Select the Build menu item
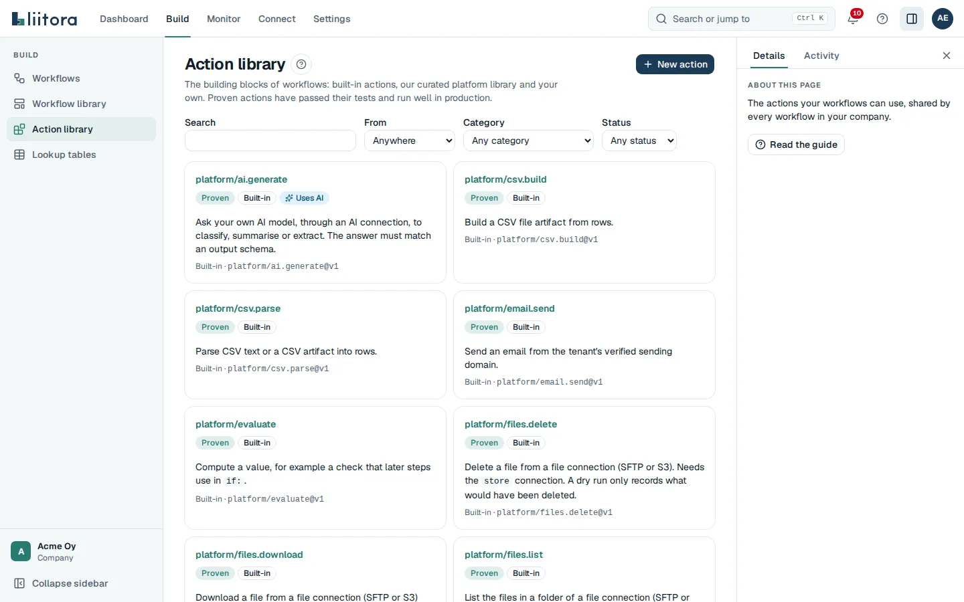This screenshot has width=964, height=602. [177, 19]
